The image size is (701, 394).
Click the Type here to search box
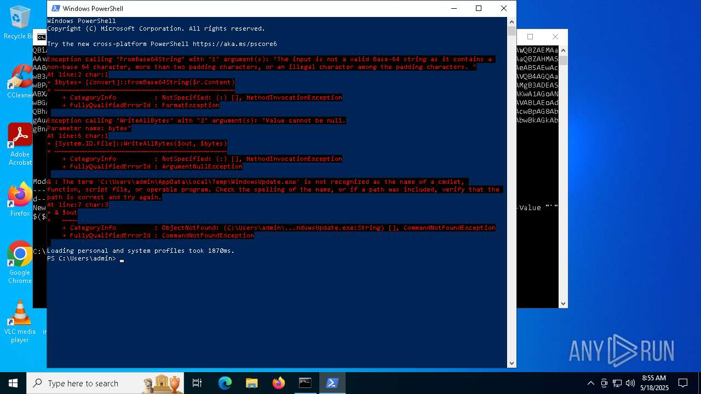[105, 383]
